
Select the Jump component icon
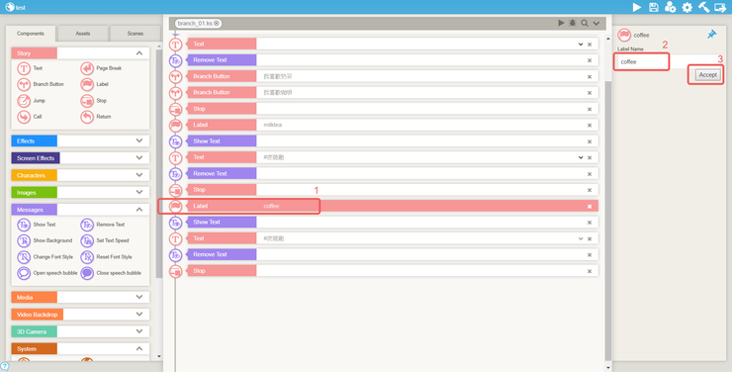coord(24,101)
